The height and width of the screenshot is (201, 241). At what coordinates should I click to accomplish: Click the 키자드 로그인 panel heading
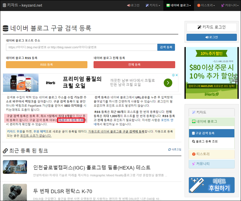pyautogui.click(x=212, y=27)
